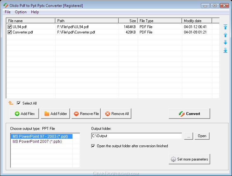Click the orange up-folder arrow icon
Viewport: 232px width, 176px height.
(11, 103)
